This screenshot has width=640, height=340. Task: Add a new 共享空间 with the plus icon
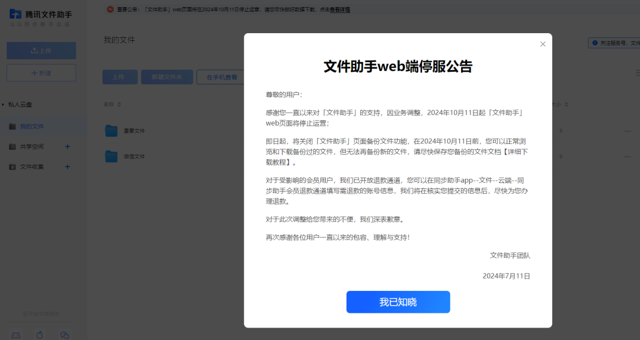pos(68,146)
